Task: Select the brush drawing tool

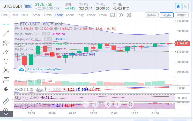Action: [x=6, y=52]
